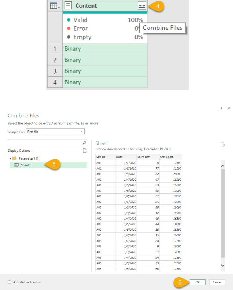Select the first Binary row cell
The height and width of the screenshot is (290, 233).
coord(105,49)
